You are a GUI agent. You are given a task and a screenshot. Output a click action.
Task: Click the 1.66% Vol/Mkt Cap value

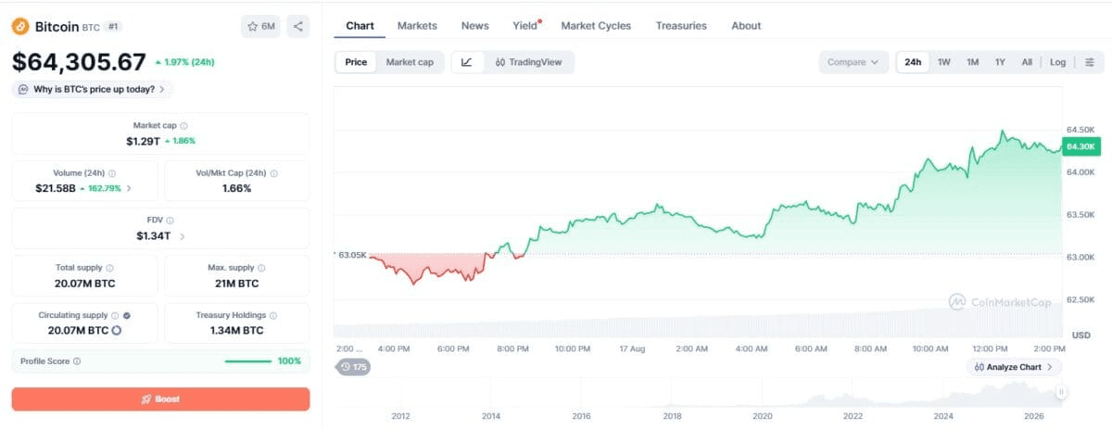(x=236, y=188)
